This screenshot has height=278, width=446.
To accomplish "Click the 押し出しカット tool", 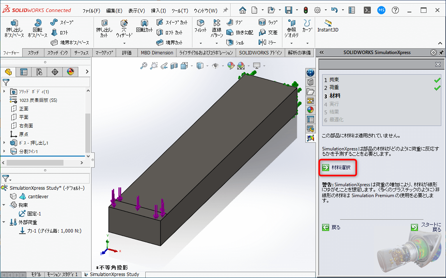I will click(x=104, y=27).
